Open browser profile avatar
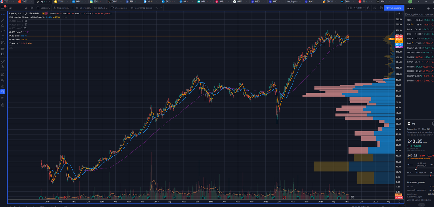This screenshot has height=207, width=434. pyautogui.click(x=410, y=1)
